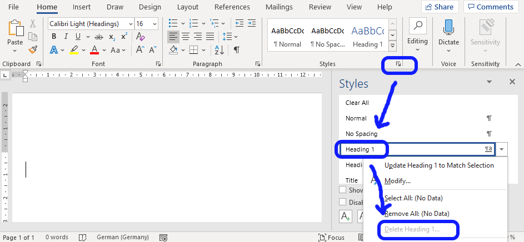
Task: Apply red font color
Action: pyautogui.click(x=94, y=51)
